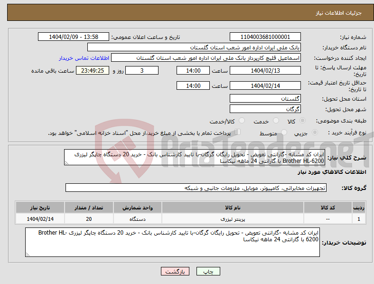
Task: Click the table date cell 1404/02/14
Action: [x=40, y=219]
